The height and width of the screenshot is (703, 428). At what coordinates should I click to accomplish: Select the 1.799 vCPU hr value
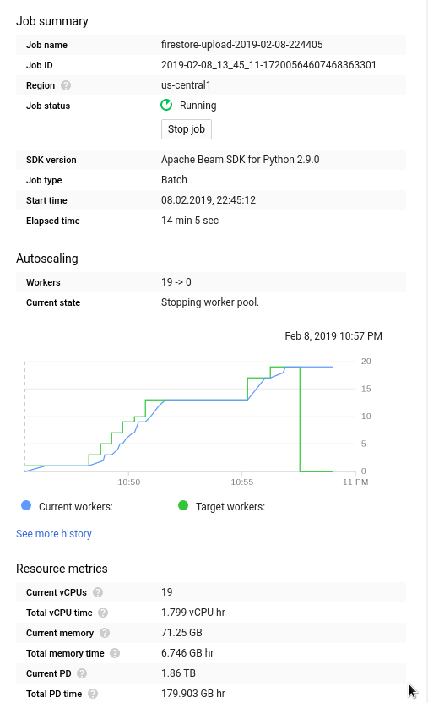pyautogui.click(x=193, y=613)
